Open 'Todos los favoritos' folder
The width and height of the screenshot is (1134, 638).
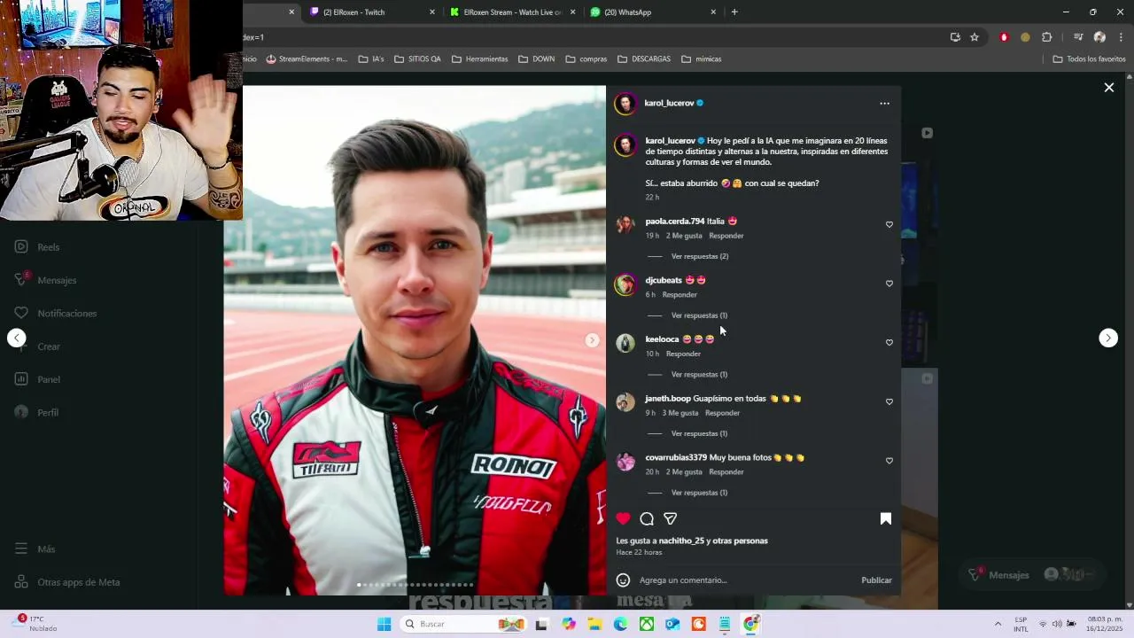coord(1089,59)
